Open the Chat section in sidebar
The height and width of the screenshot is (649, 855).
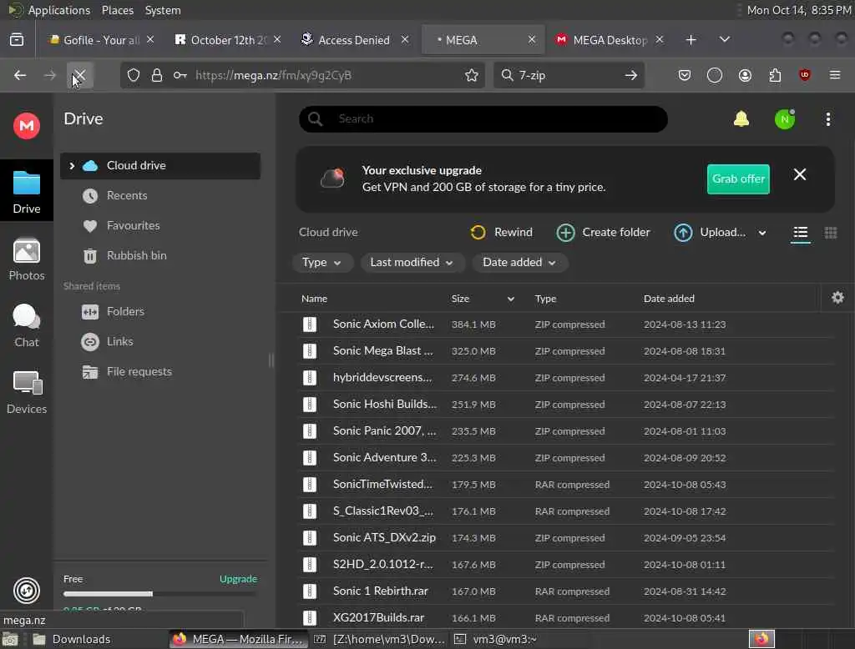tap(26, 326)
